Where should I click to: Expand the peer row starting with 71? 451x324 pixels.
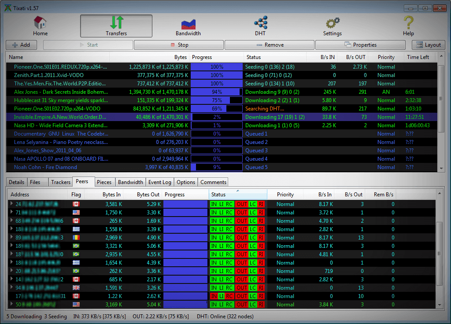[x=11, y=212]
